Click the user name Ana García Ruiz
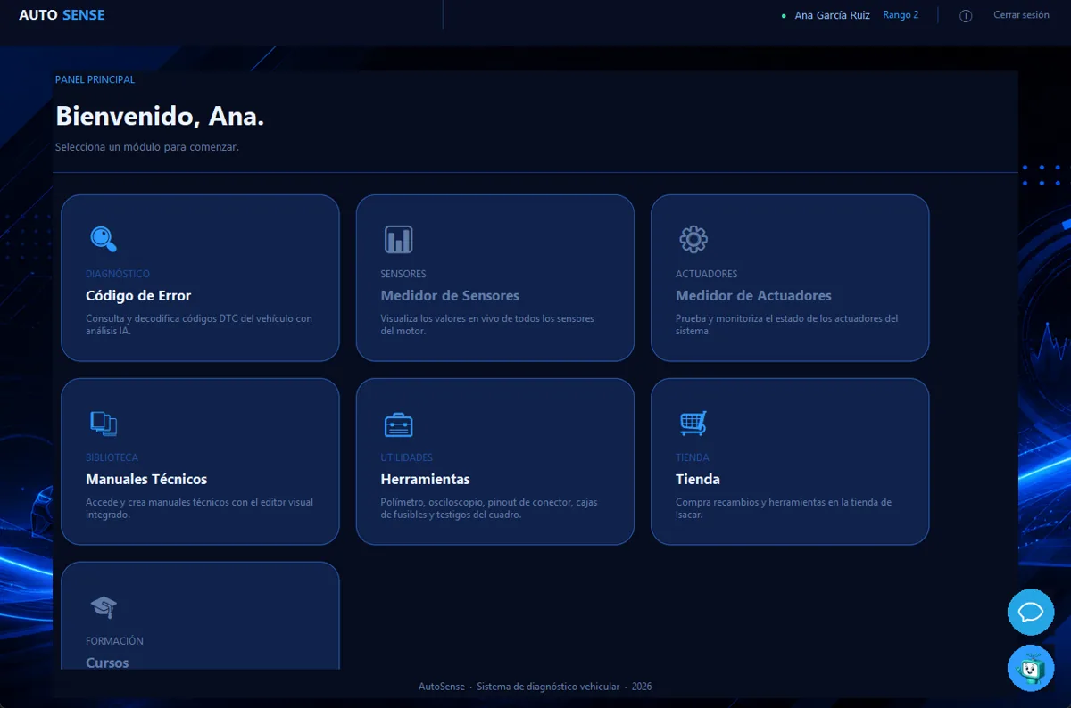This screenshot has height=708, width=1071. tap(832, 15)
